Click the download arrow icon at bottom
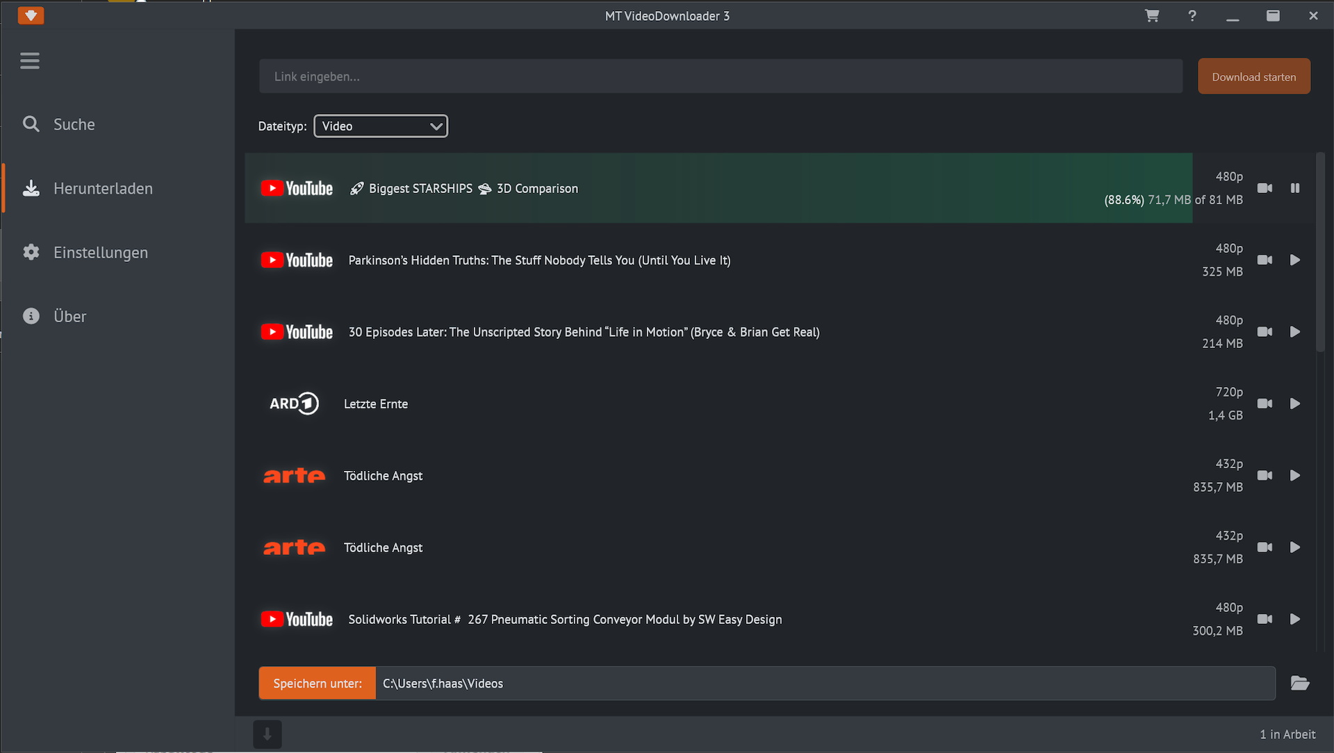The height and width of the screenshot is (753, 1334). coord(267,734)
